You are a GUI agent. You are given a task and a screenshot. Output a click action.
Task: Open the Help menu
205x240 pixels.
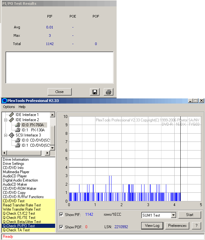(22, 107)
